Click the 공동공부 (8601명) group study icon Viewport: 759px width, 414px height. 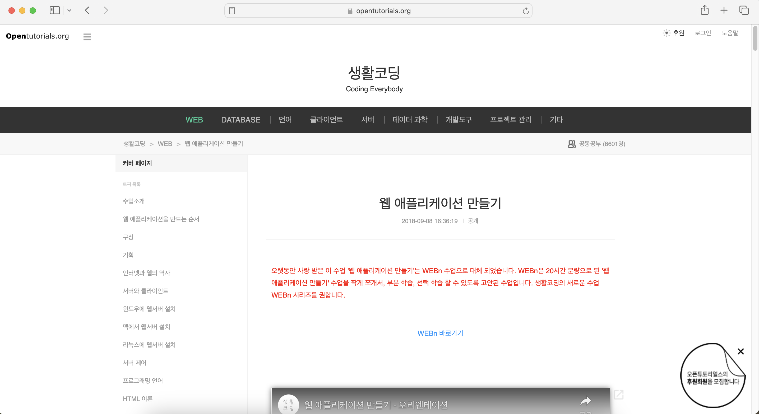click(x=572, y=144)
